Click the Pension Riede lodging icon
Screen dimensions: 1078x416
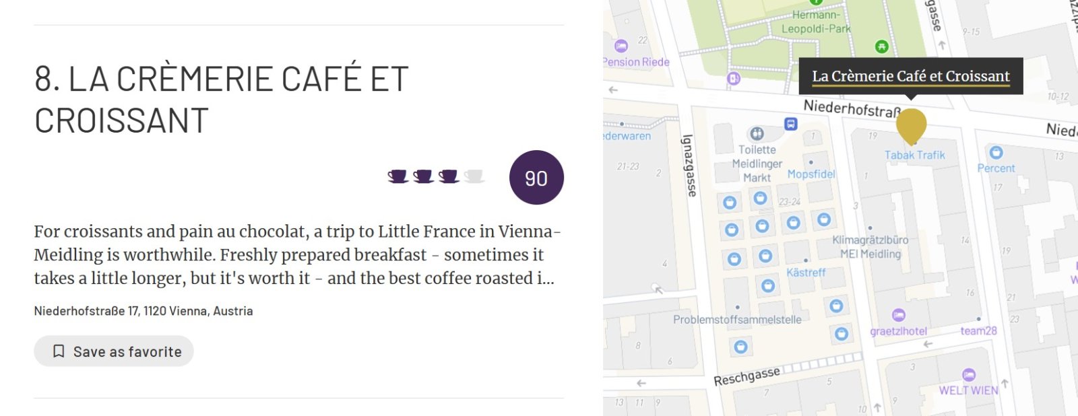pyautogui.click(x=621, y=46)
